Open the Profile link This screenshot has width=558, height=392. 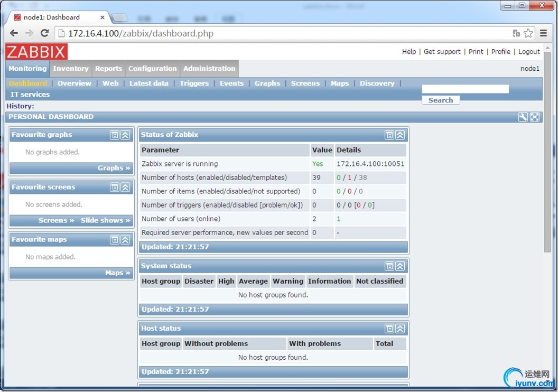[x=501, y=52]
